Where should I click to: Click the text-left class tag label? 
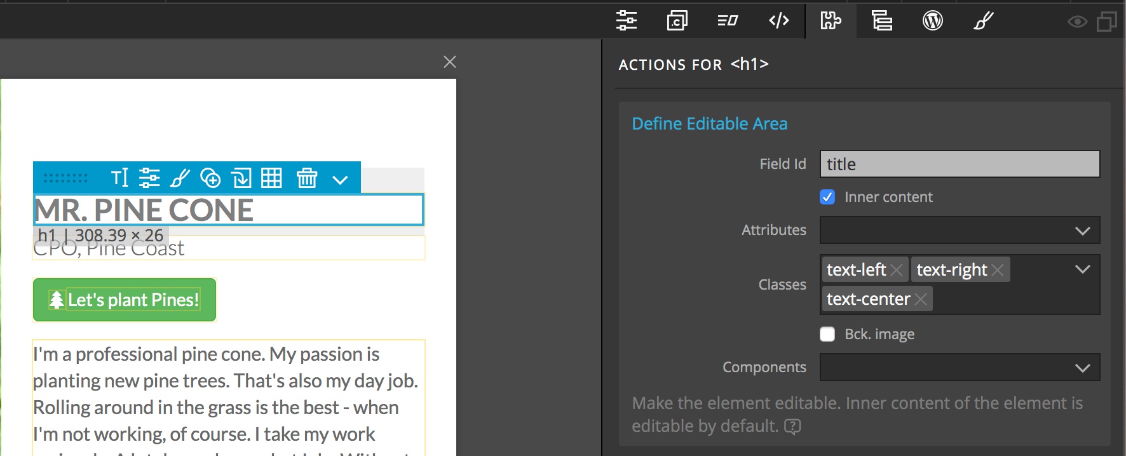856,270
